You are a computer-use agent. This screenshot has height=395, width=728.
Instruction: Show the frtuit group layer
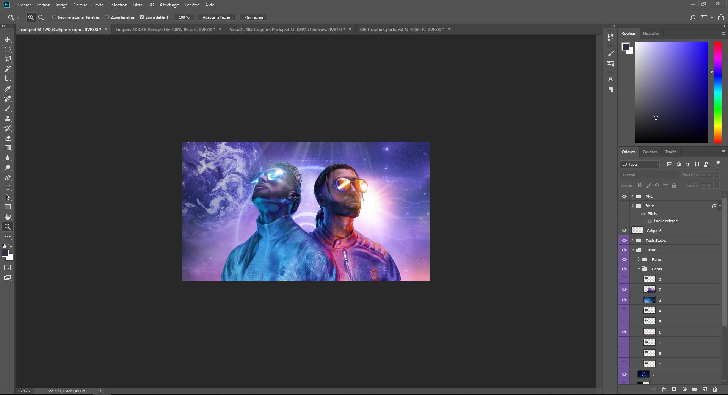[x=624, y=206]
